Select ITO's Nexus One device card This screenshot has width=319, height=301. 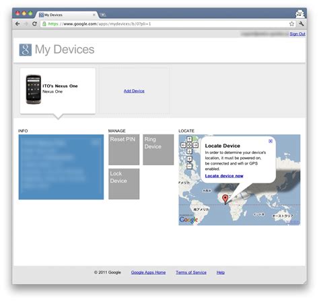click(58, 91)
